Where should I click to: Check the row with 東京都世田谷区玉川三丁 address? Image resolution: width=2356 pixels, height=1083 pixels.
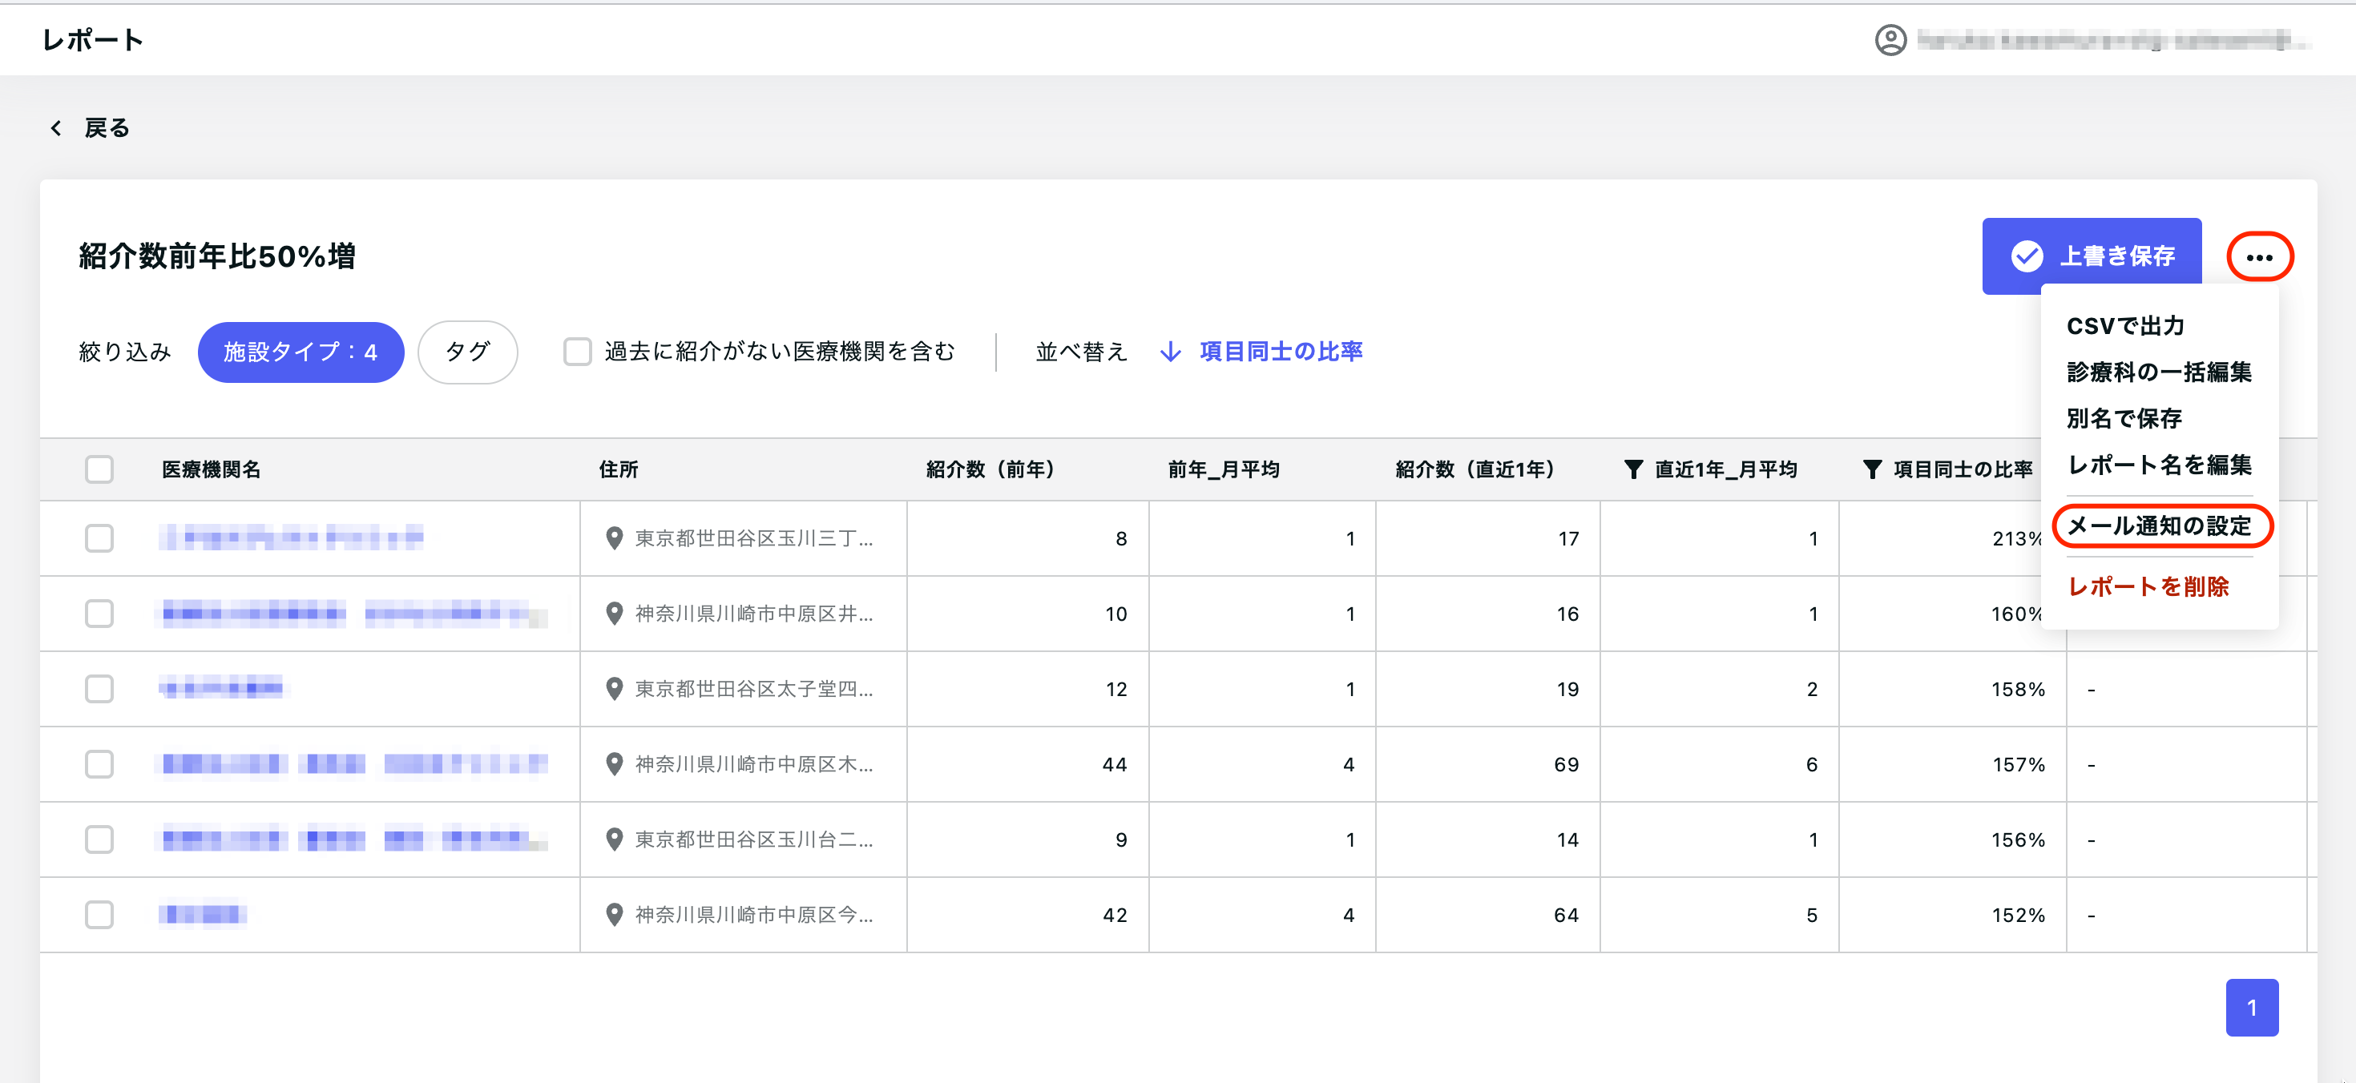99,538
